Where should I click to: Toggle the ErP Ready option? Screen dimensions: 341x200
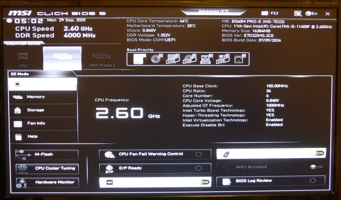198,168
